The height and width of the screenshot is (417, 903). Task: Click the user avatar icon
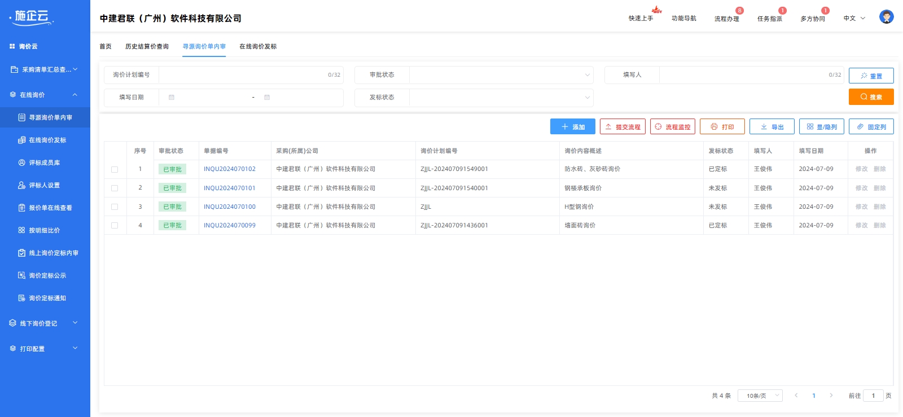coord(886,17)
